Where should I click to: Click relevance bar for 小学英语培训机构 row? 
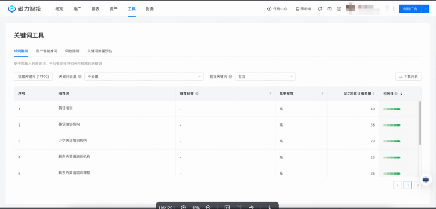(x=391, y=141)
